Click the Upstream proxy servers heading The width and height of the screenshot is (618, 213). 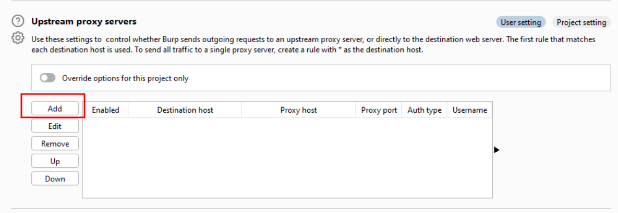(x=84, y=22)
